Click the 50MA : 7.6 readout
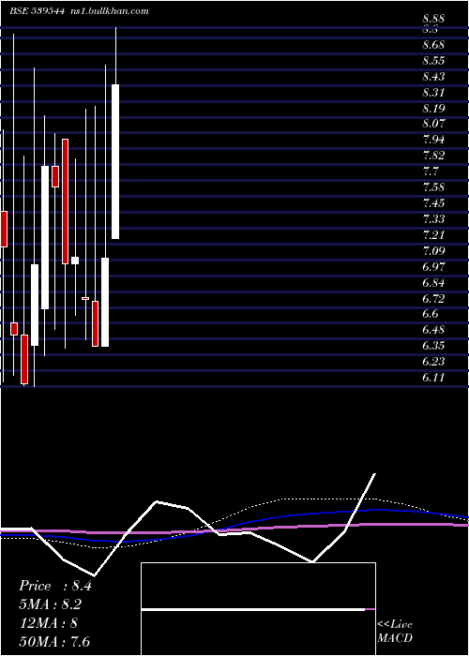Image resolution: width=469 pixels, height=656 pixels. [54, 641]
